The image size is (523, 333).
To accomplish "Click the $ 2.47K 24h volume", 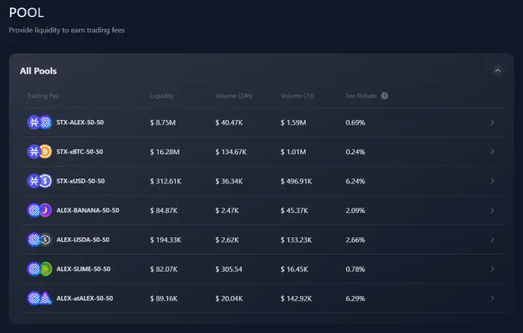I will (227, 210).
